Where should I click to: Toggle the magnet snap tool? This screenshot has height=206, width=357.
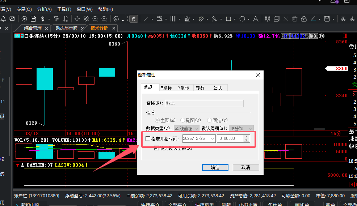[x=268, y=19]
